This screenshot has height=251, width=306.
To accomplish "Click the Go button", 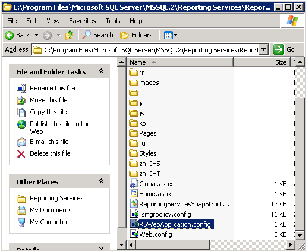I will pos(284,49).
